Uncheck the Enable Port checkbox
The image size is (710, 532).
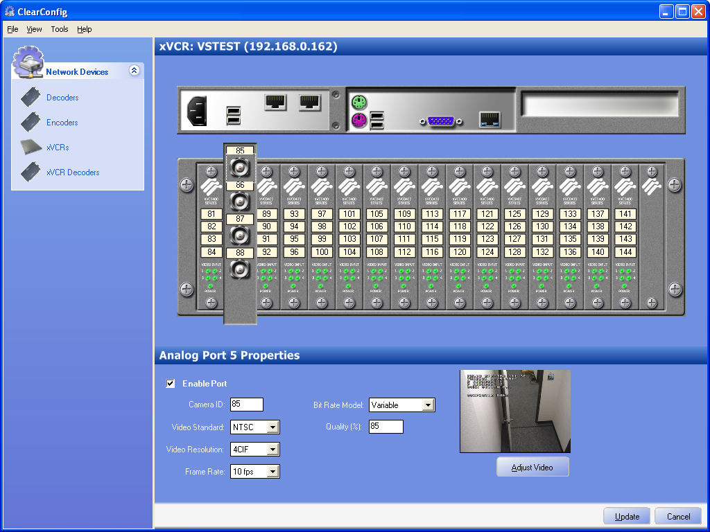[171, 384]
